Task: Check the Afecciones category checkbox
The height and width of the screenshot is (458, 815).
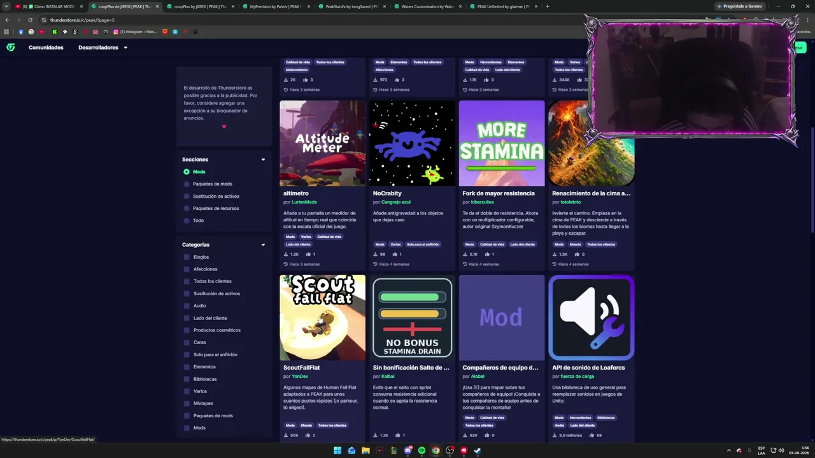Action: 187,269
